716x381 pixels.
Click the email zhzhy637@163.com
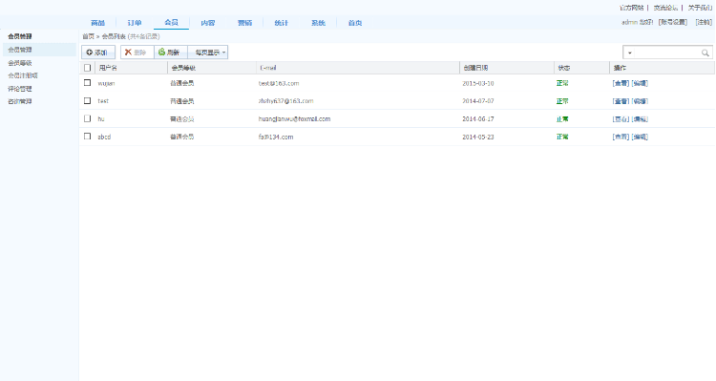tap(285, 101)
